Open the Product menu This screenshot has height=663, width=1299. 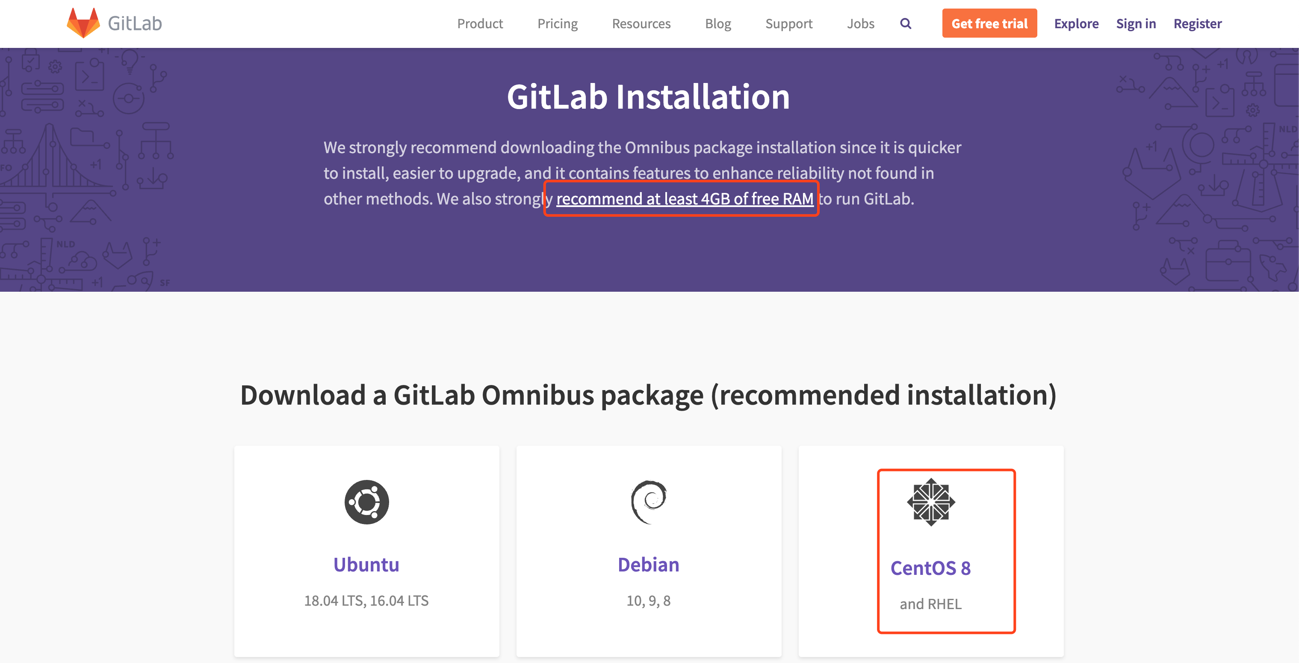(480, 23)
